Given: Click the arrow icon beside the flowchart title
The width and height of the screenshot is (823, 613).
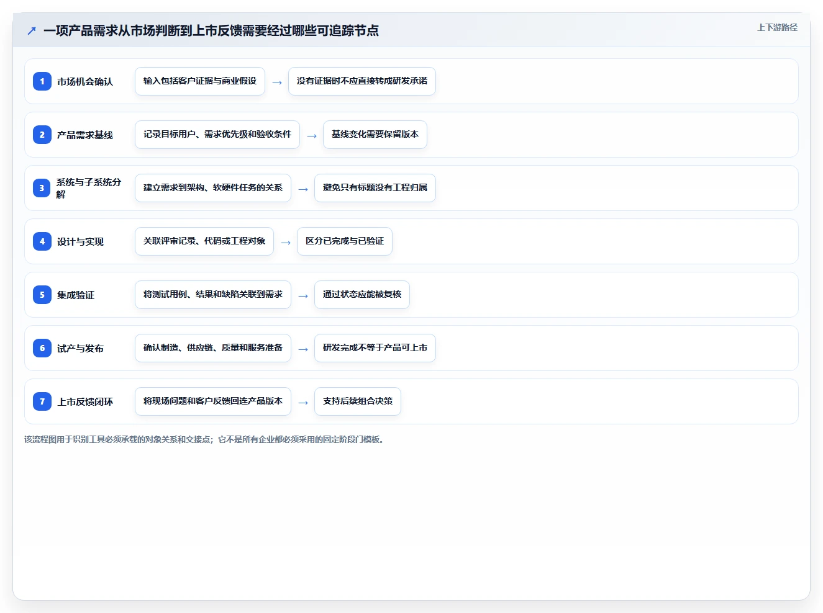Looking at the screenshot, I should (x=32, y=30).
